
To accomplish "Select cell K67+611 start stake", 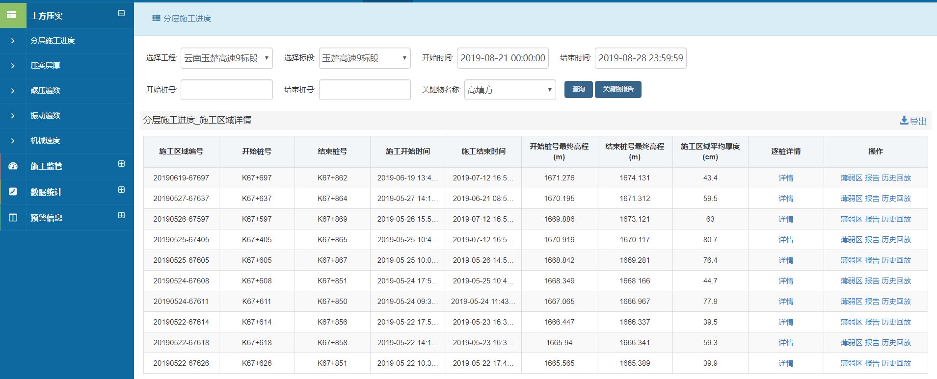I will point(257,302).
